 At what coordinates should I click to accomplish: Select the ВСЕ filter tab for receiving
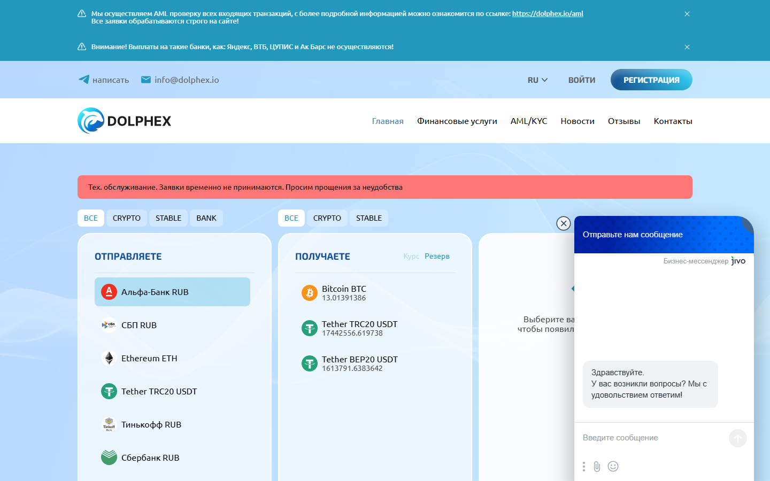click(291, 218)
